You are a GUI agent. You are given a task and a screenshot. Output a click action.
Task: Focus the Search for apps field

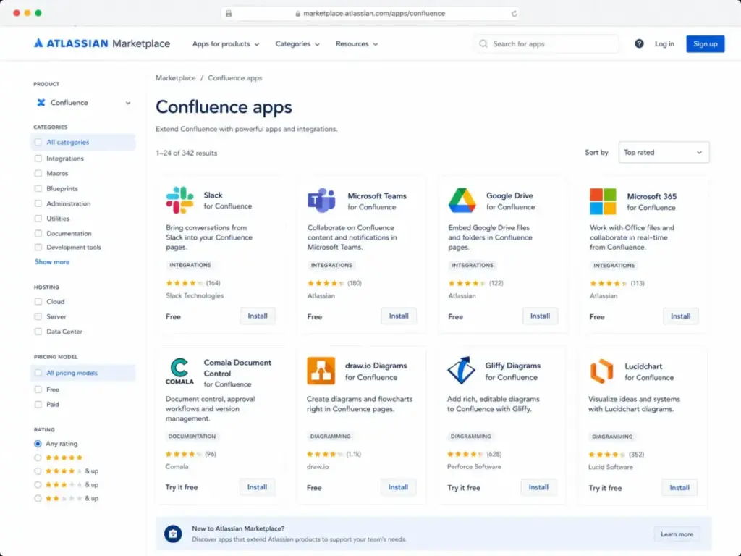tap(547, 43)
